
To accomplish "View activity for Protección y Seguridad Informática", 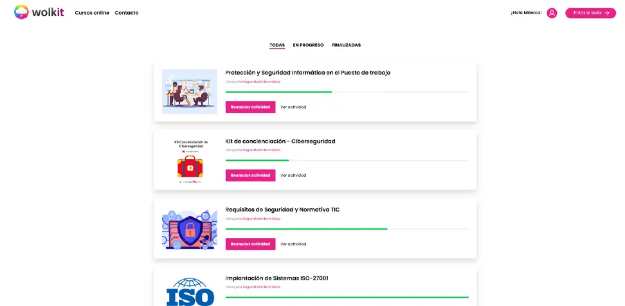I will 293,107.
